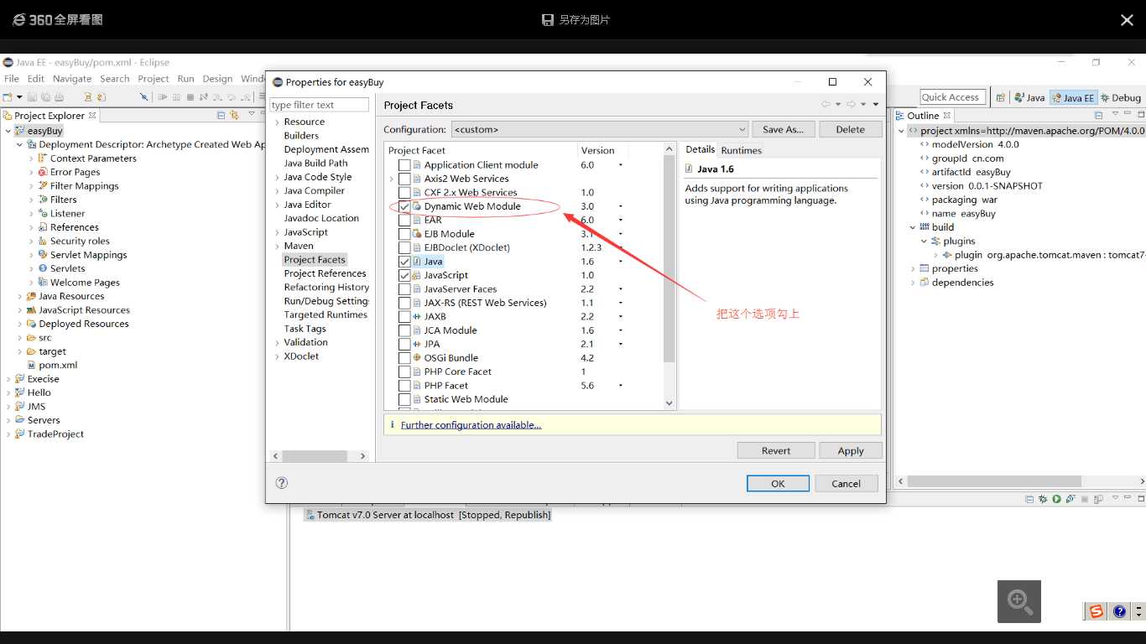1146x644 pixels.
Task: Expand dependencies node in Outline
Action: pyautogui.click(x=913, y=283)
